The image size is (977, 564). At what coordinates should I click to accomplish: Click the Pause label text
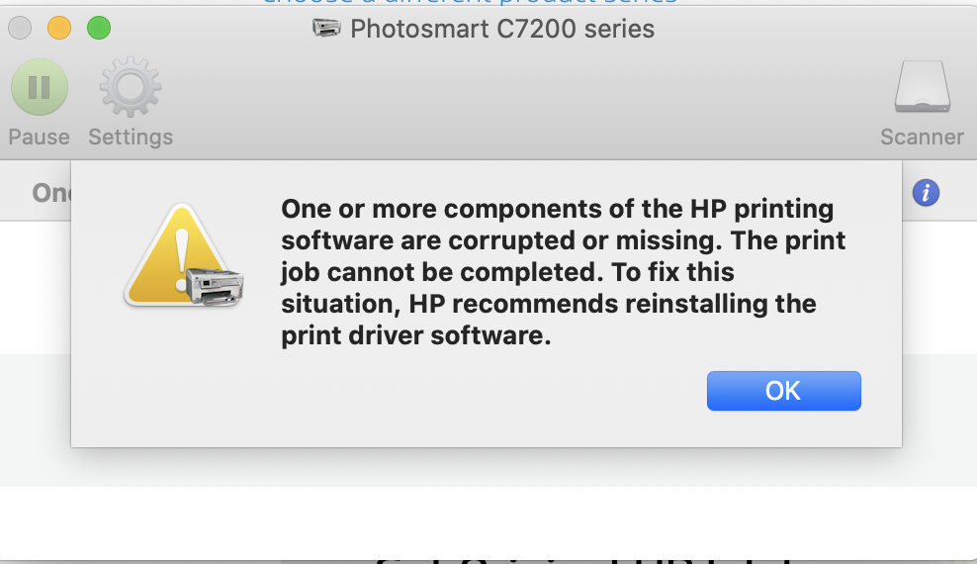39,138
